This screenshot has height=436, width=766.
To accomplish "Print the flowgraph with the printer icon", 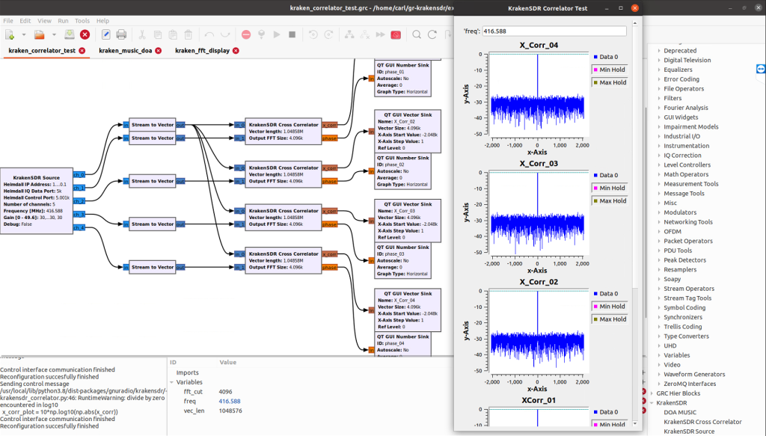I will (x=121, y=34).
